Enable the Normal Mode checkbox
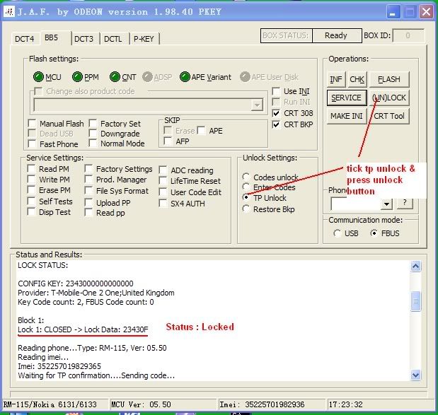 pos(93,144)
